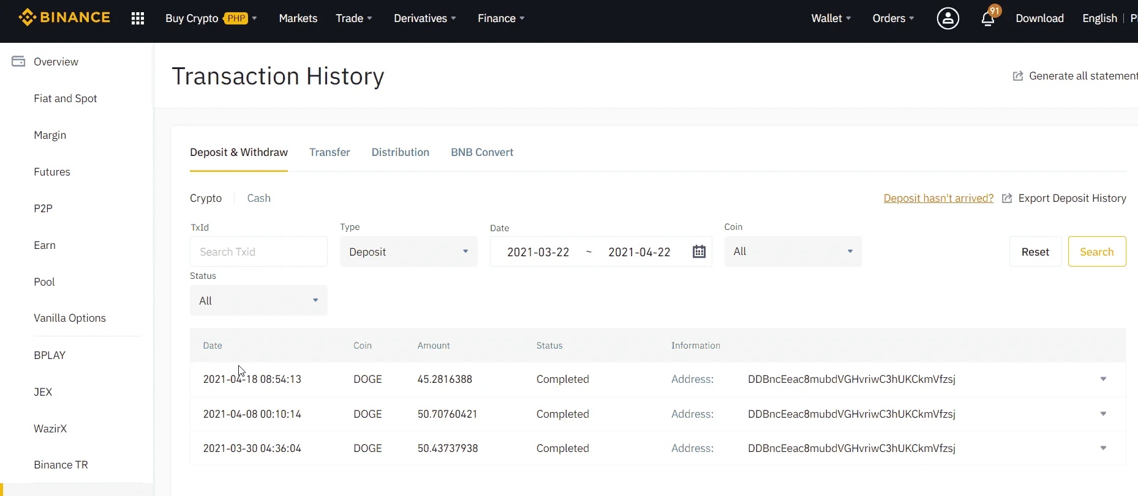Image resolution: width=1138 pixels, height=496 pixels.
Task: Open Pool in the sidebar
Action: coord(44,282)
